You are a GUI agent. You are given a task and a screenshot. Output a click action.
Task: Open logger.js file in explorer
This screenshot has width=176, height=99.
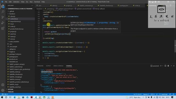(12, 52)
